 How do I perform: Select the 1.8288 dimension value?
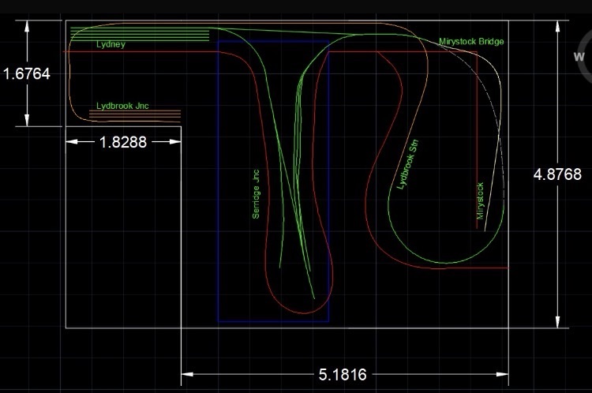tap(122, 142)
